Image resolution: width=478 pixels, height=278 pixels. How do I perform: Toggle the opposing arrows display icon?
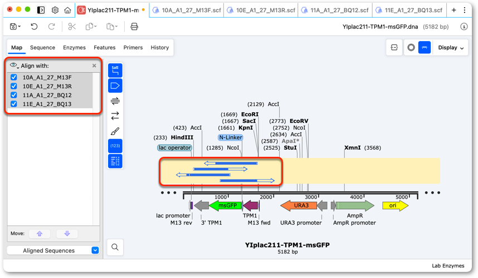point(115,116)
